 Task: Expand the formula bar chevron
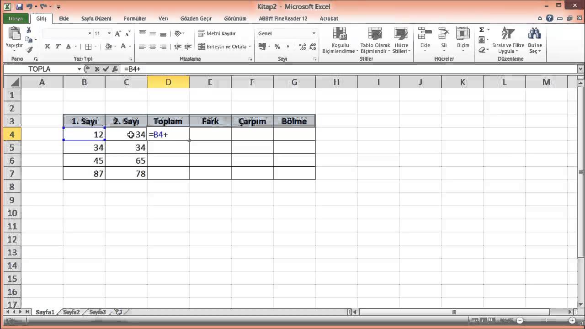point(580,69)
